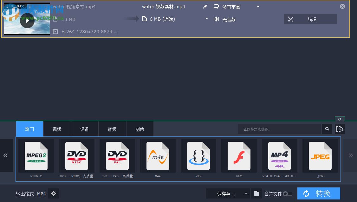Viewport: 357px width, 202px height.
Task: Click the search magnifier in the format search bar
Action: tap(327, 129)
